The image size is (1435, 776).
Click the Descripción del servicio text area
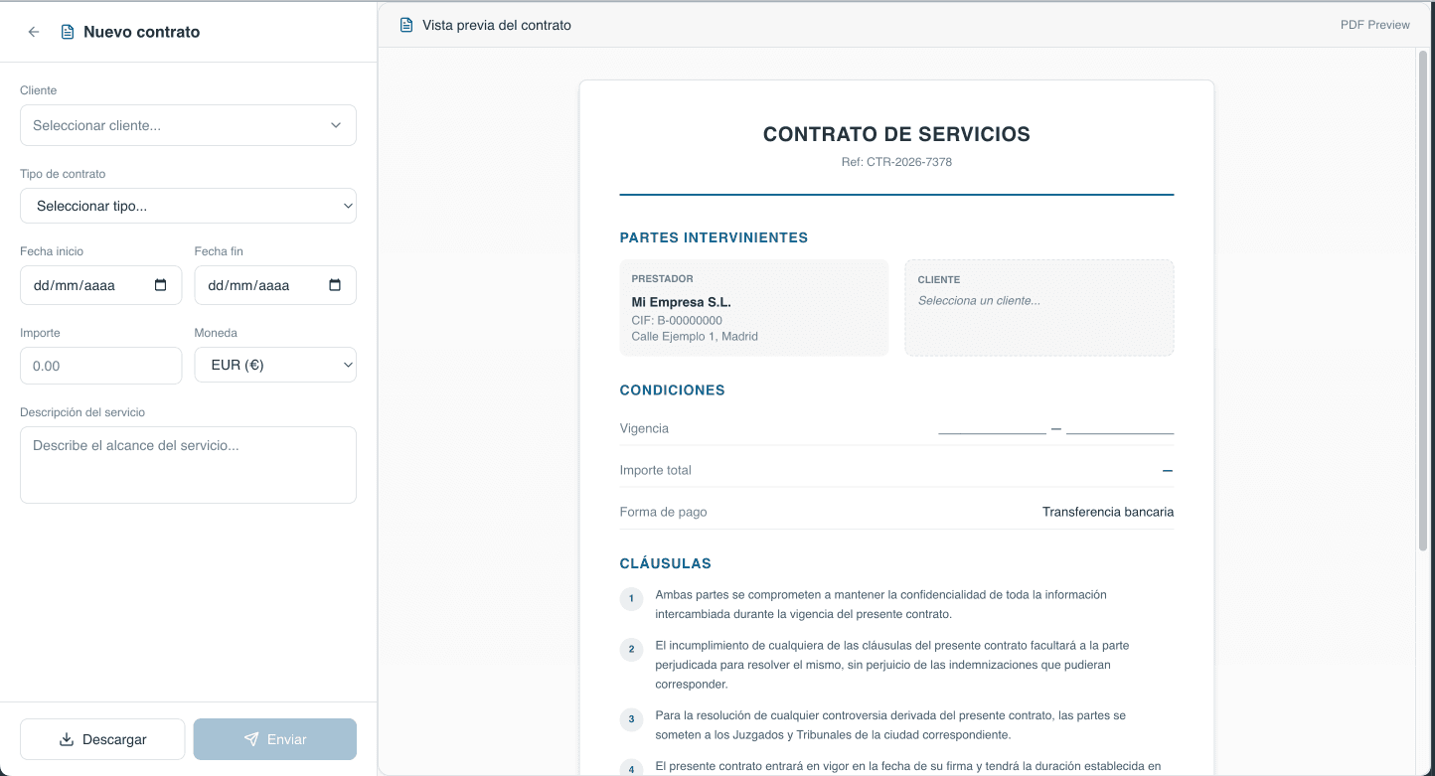(188, 464)
